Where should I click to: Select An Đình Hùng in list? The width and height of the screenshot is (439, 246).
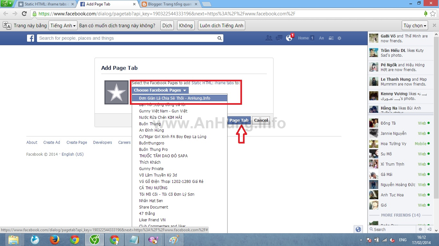pos(180,130)
